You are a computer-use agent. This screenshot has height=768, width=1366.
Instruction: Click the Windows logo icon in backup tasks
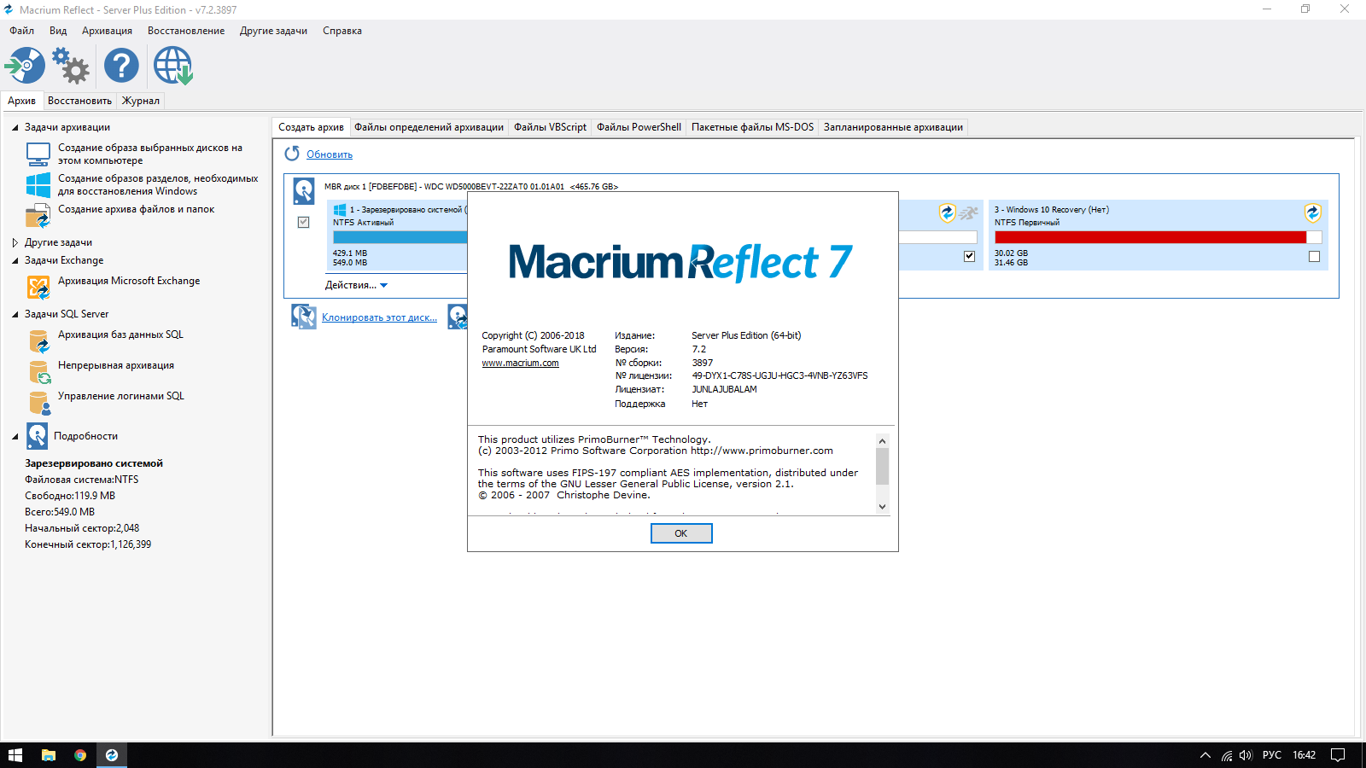pos(38,184)
